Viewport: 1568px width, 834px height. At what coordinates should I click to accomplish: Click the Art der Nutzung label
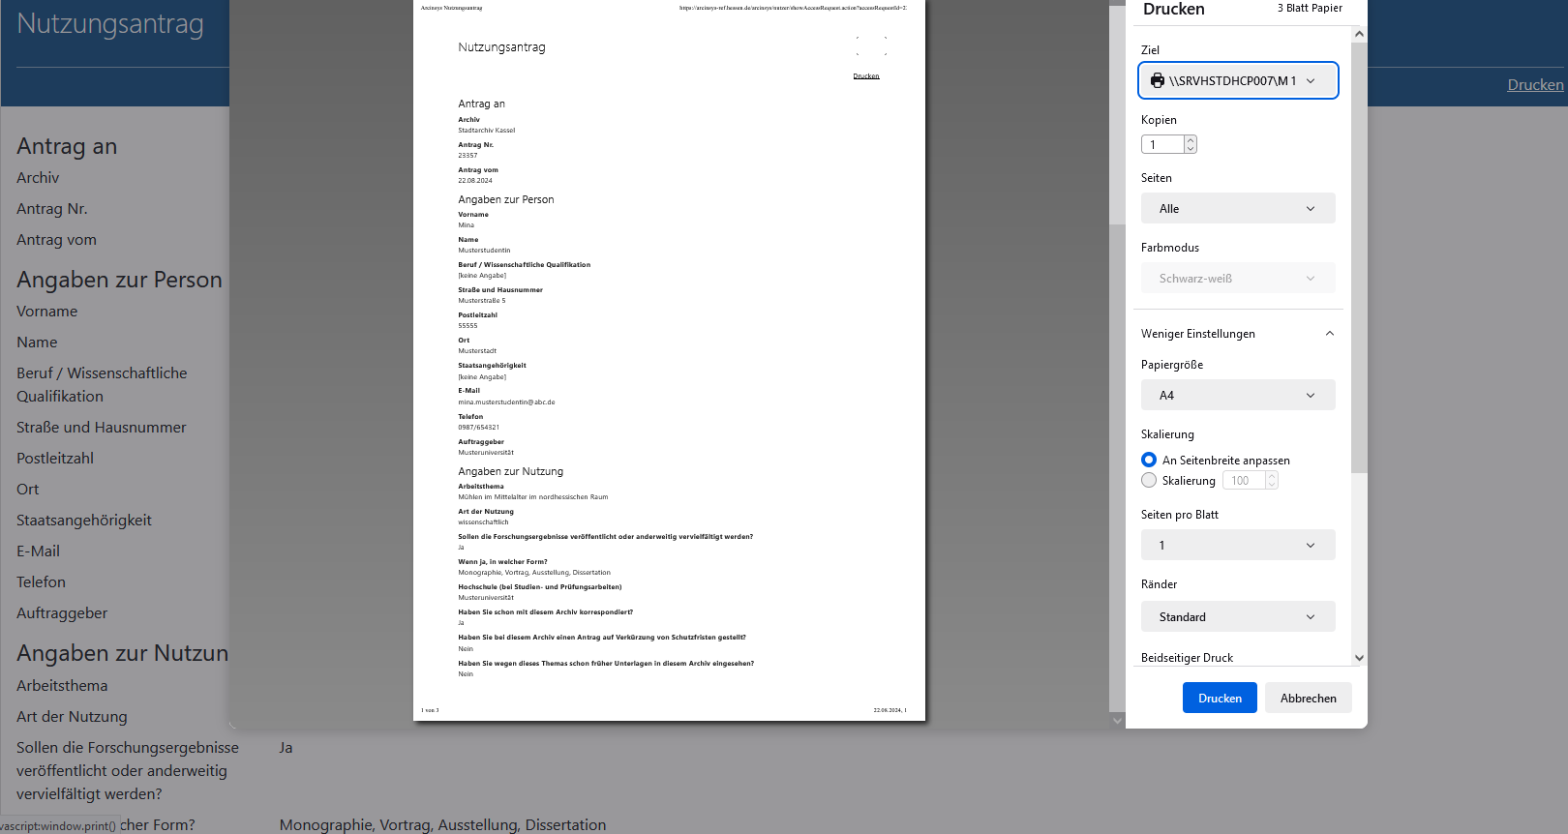pyautogui.click(x=72, y=716)
